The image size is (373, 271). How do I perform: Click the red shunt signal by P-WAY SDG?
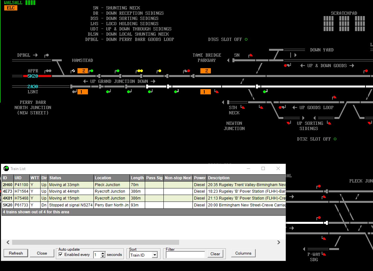point(324,254)
